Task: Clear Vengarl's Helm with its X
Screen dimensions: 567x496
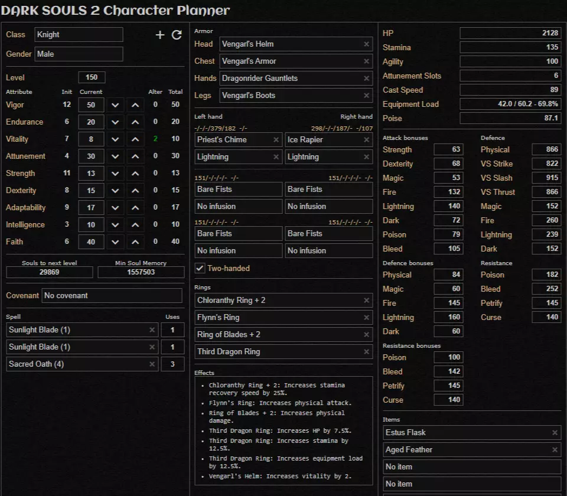Action: click(366, 44)
